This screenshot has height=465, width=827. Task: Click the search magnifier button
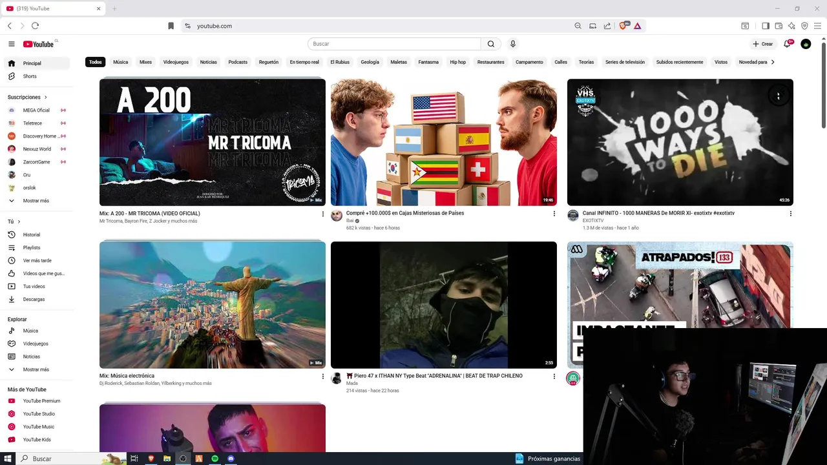tap(491, 44)
